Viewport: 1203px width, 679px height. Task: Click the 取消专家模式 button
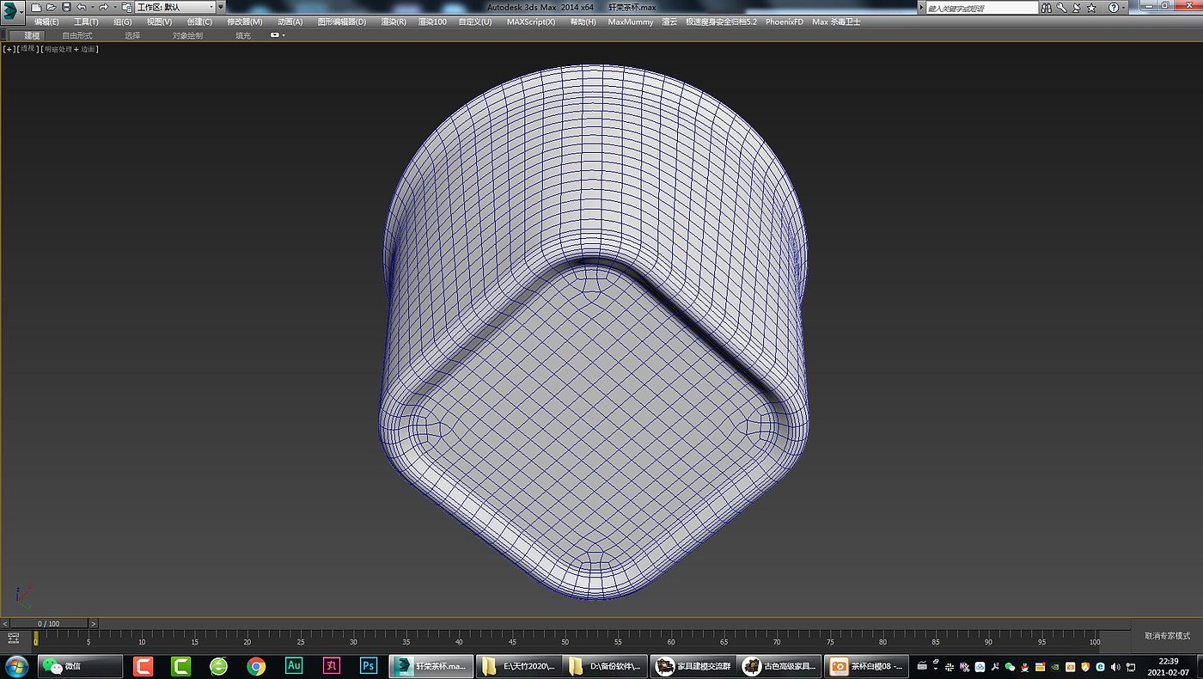(x=1167, y=636)
